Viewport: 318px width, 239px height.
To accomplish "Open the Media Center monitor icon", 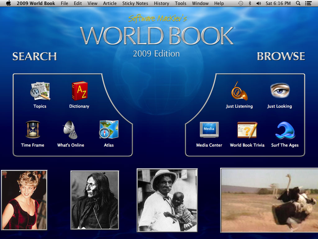I will point(209,130).
